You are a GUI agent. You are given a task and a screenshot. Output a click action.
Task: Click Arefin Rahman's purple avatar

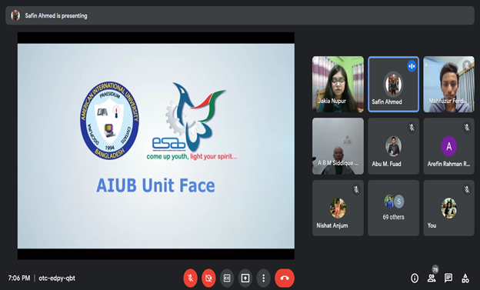coord(448,146)
